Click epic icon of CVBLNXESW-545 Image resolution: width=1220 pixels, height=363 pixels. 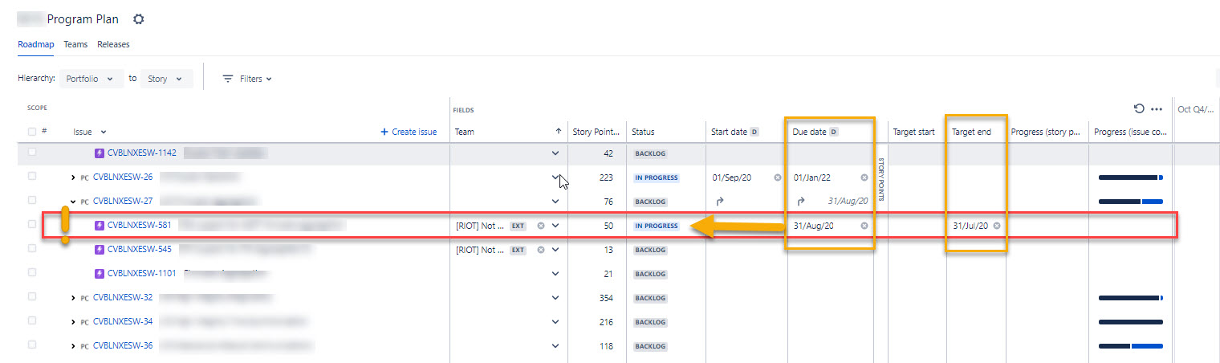pos(100,249)
